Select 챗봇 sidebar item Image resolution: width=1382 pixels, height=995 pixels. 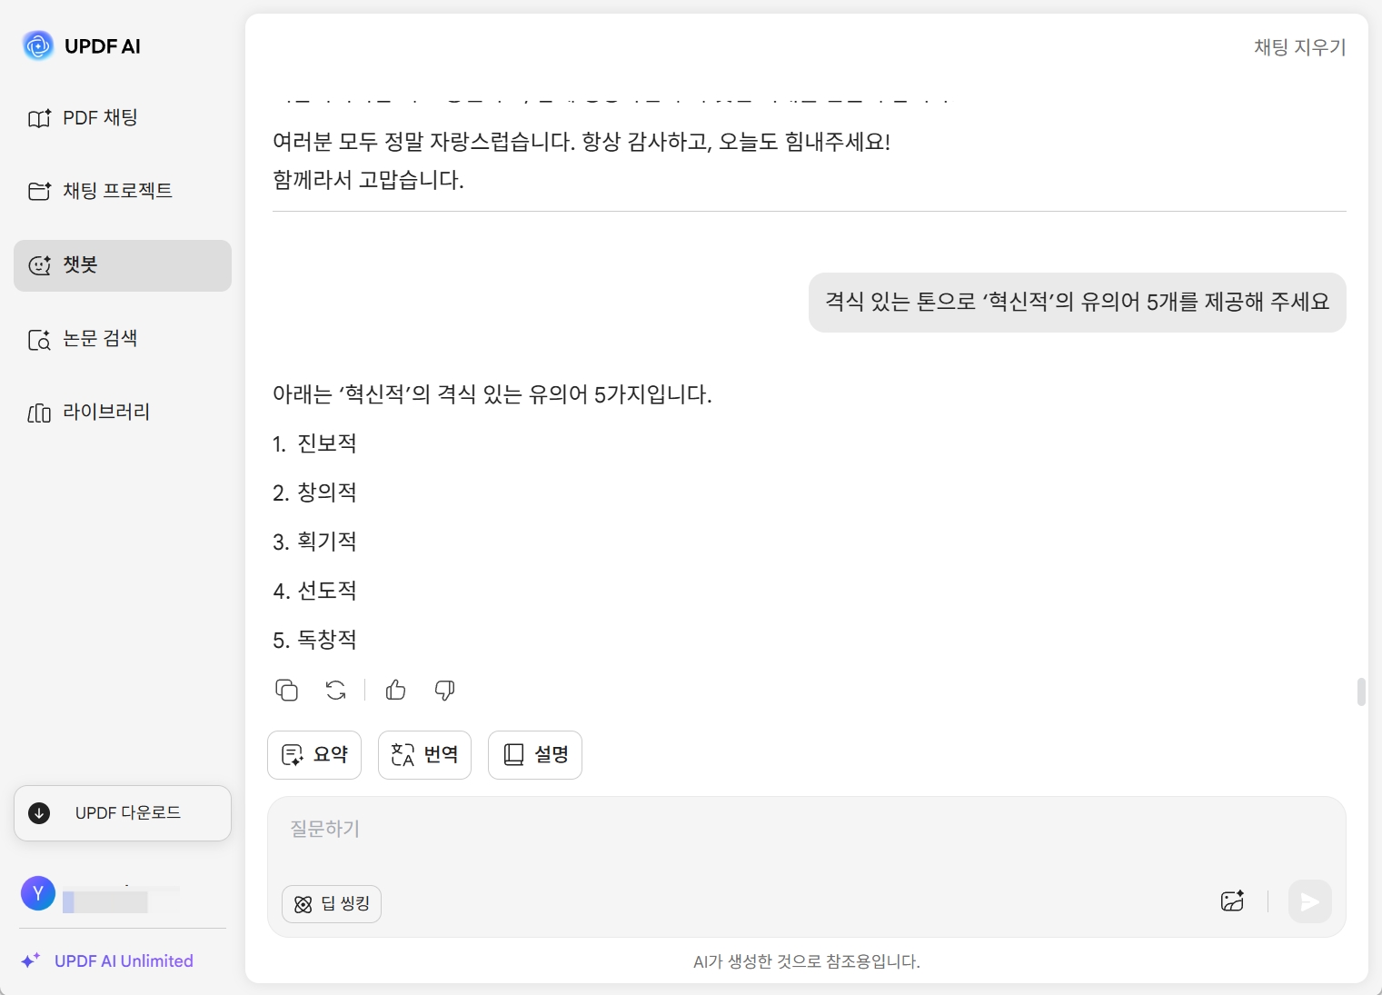(x=123, y=265)
